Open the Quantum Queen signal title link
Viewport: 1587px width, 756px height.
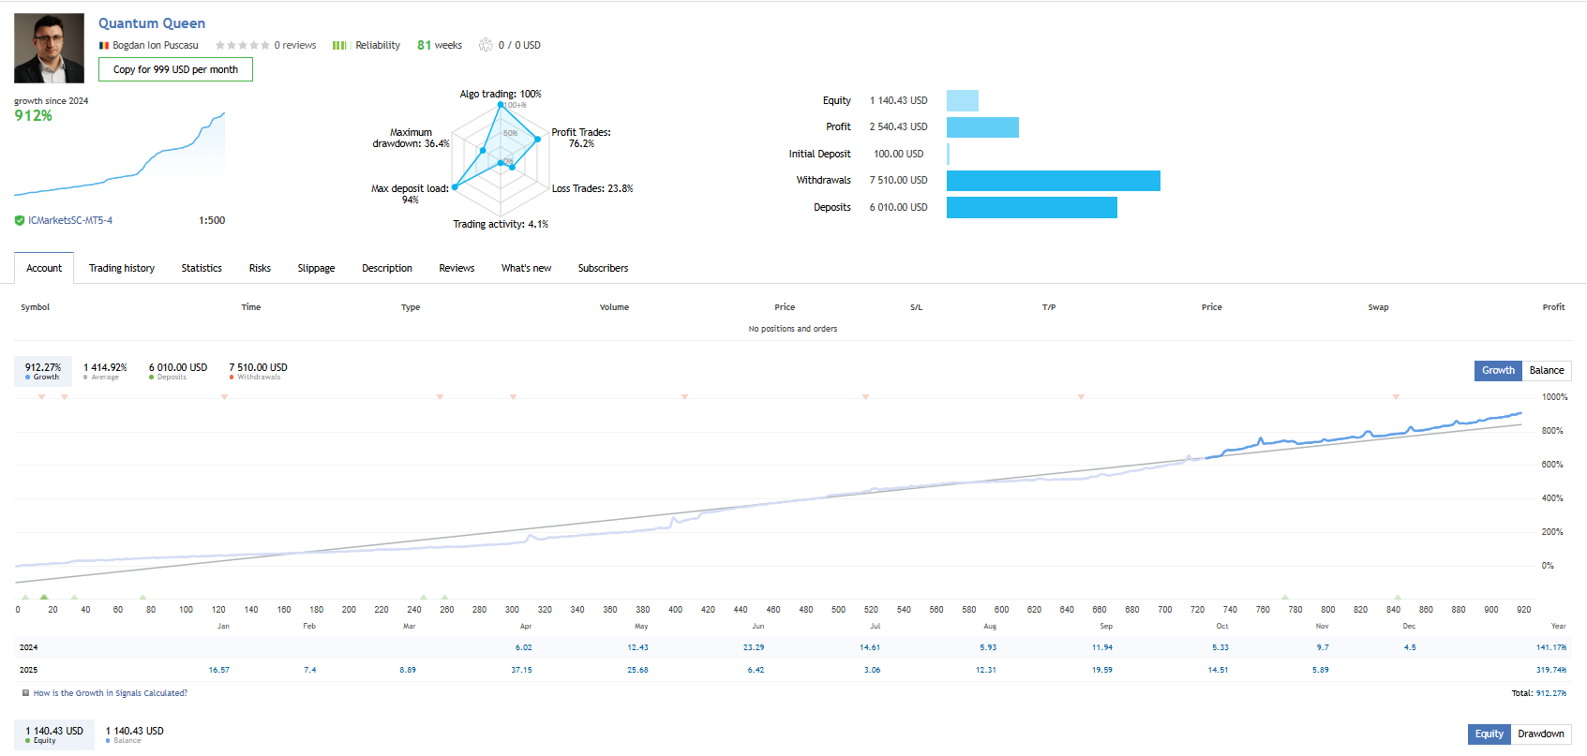pyautogui.click(x=152, y=23)
